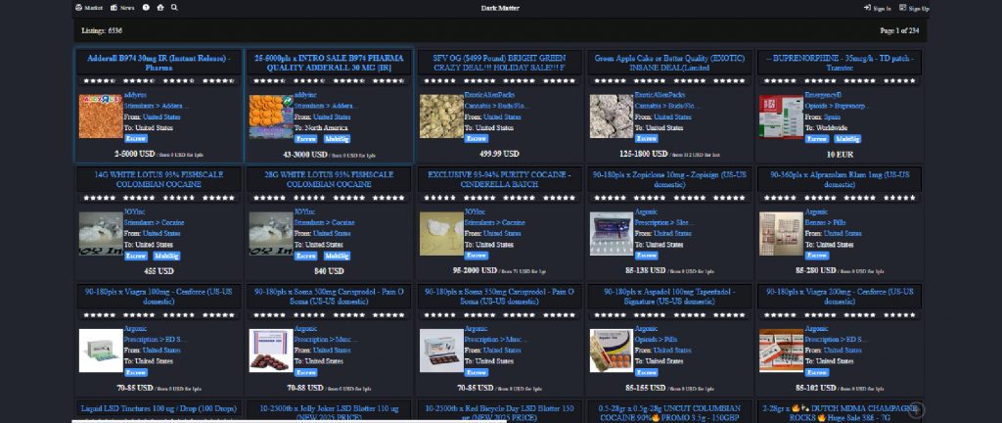The width and height of the screenshot is (1002, 423).
Task: Open the 14G WHITE LOTUS listing title
Action: (159, 179)
